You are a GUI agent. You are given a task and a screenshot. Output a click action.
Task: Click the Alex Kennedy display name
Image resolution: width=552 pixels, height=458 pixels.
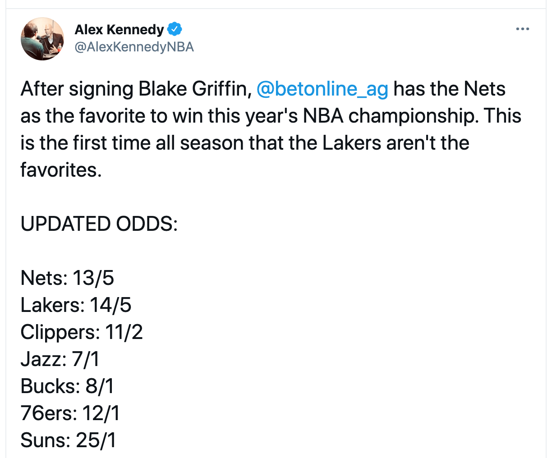click(x=119, y=29)
